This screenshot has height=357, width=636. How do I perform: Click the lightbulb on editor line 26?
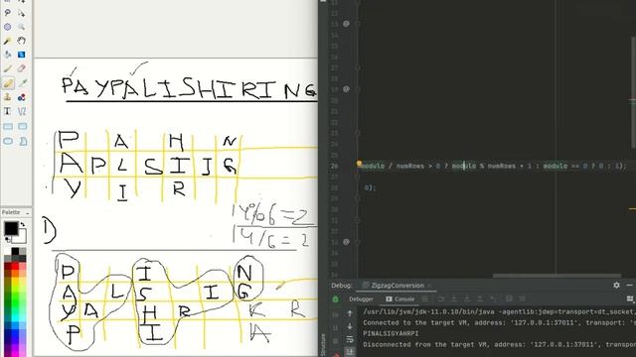pyautogui.click(x=360, y=163)
